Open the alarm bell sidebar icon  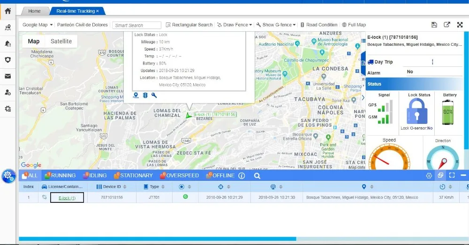point(8,43)
